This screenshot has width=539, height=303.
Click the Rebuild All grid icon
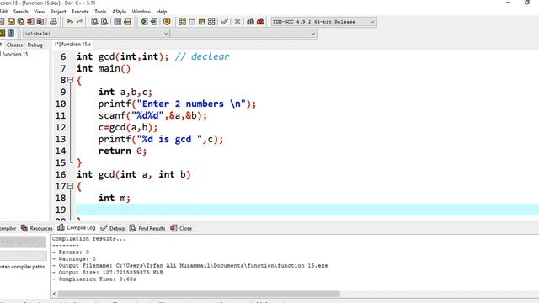(211, 22)
